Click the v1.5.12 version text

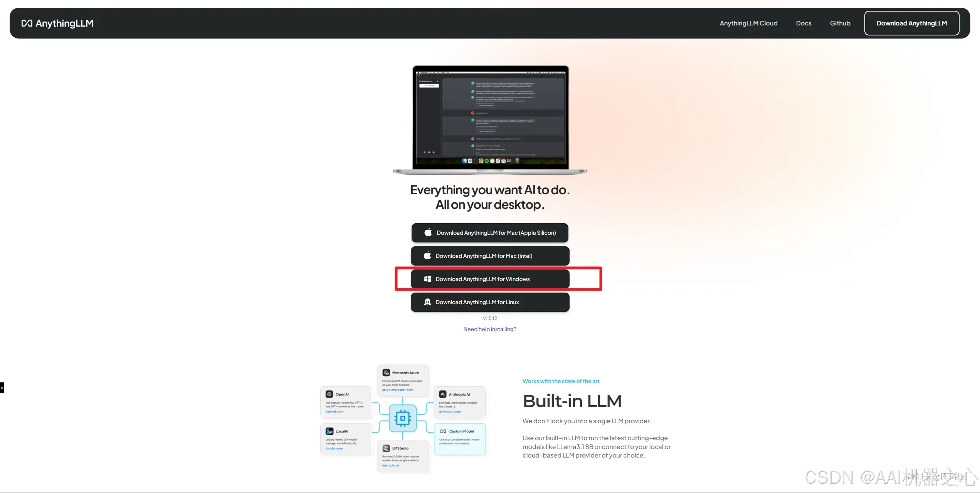point(490,318)
